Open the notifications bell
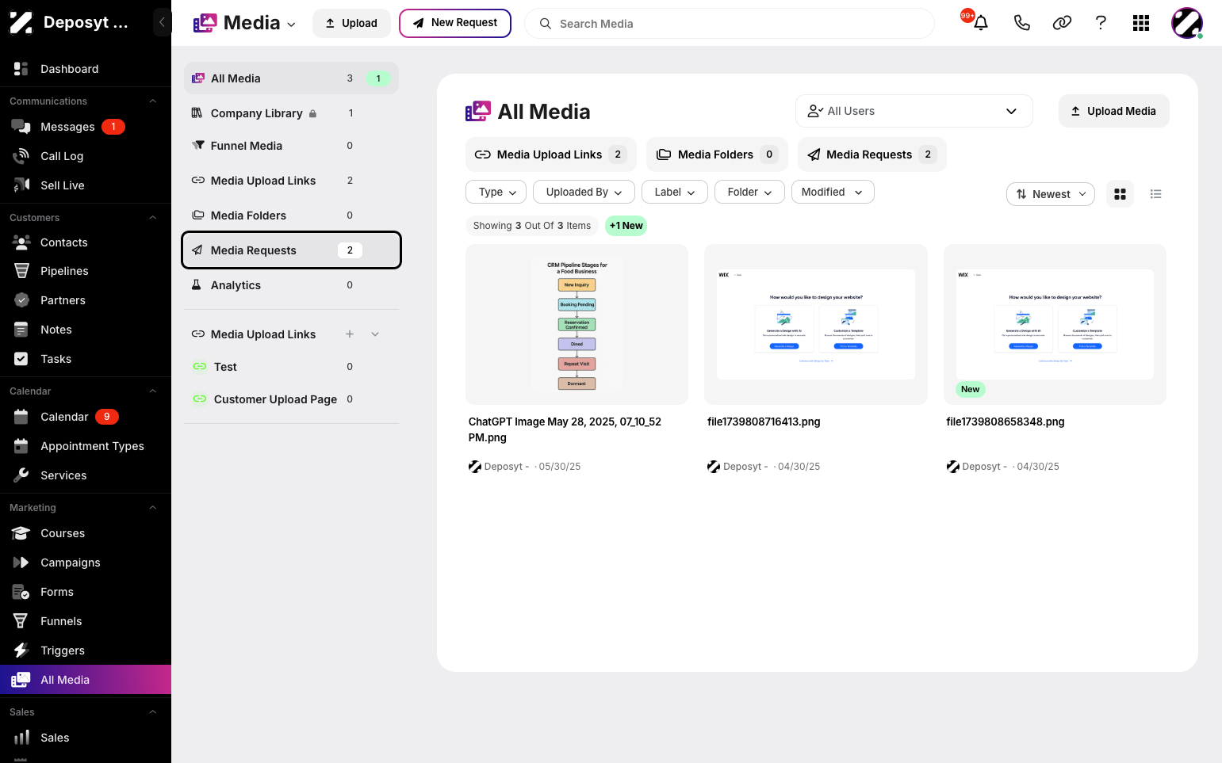The height and width of the screenshot is (763, 1222). pos(981,23)
